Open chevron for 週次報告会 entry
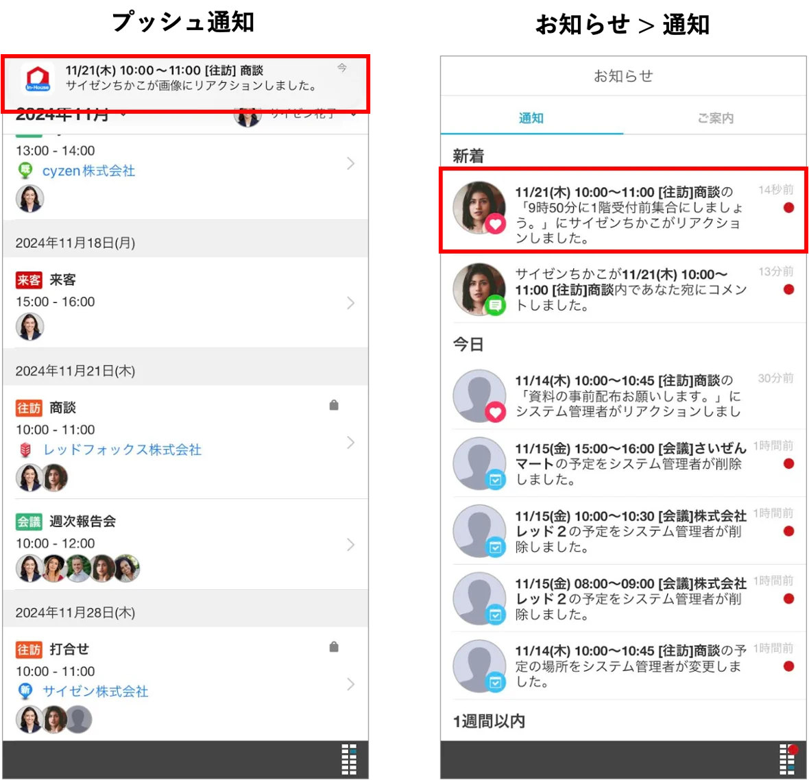Screen dimensions: 809x780 [x=351, y=545]
